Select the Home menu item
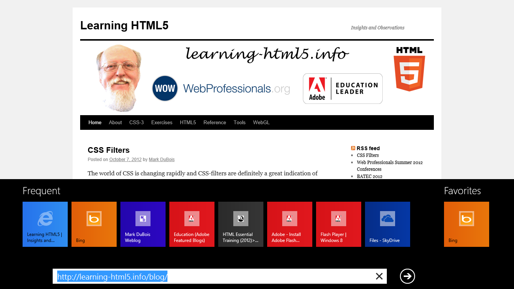Viewport: 514px width, 289px height. [x=95, y=122]
